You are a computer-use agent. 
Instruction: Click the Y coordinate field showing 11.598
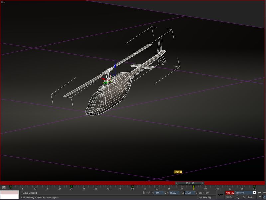pyautogui.click(x=174, y=193)
